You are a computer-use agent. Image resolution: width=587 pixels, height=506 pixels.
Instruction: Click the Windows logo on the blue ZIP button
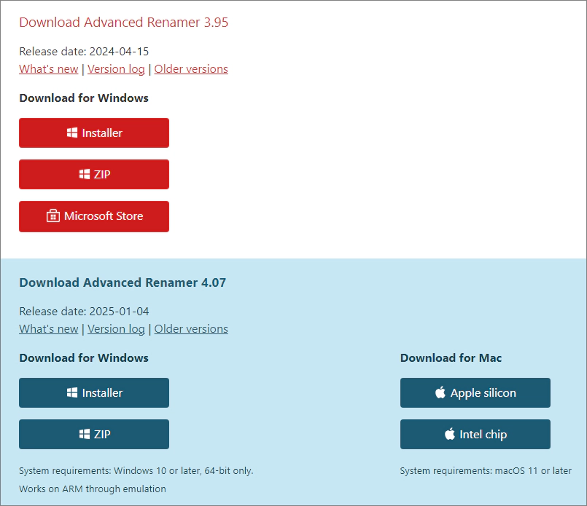click(x=85, y=434)
